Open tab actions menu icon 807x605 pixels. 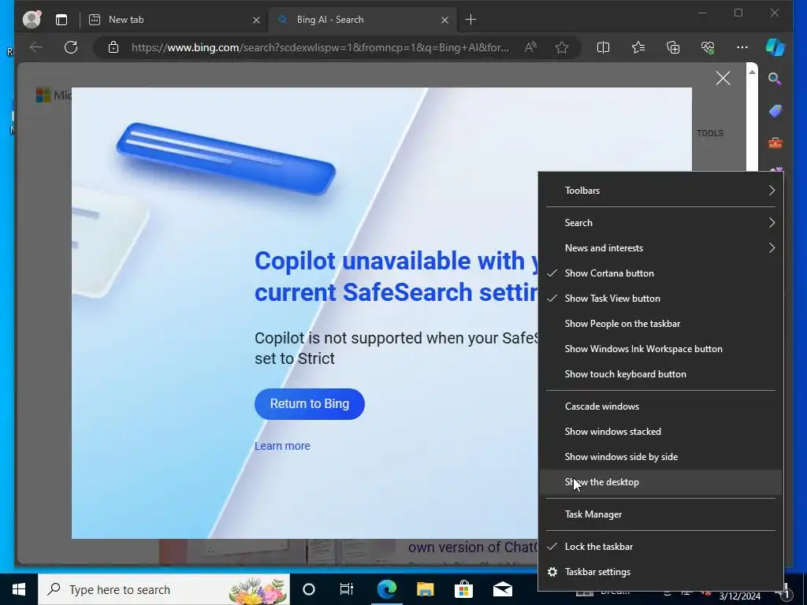[61, 20]
